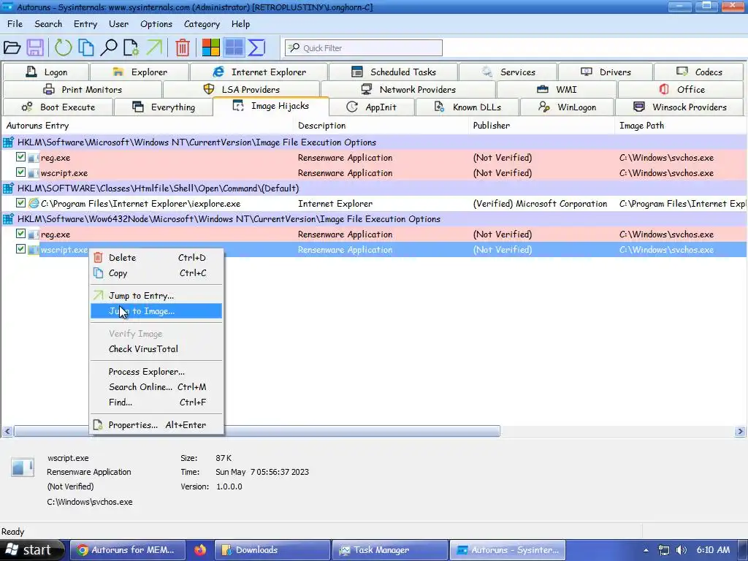Switch to the Explorer tab
This screenshot has width=748, height=561.
140,72
